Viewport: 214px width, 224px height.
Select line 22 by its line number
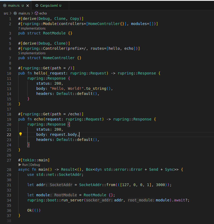click(9, 135)
